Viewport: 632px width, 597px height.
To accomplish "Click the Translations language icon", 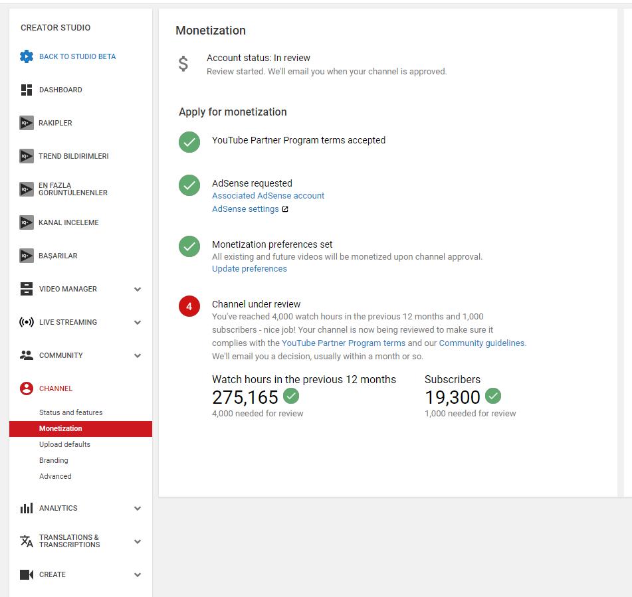I will pyautogui.click(x=27, y=541).
